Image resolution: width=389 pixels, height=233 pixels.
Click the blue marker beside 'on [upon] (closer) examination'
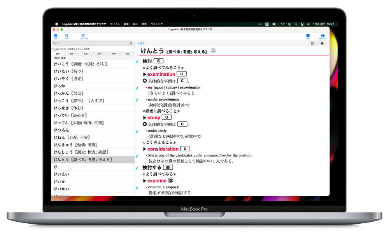(x=137, y=88)
